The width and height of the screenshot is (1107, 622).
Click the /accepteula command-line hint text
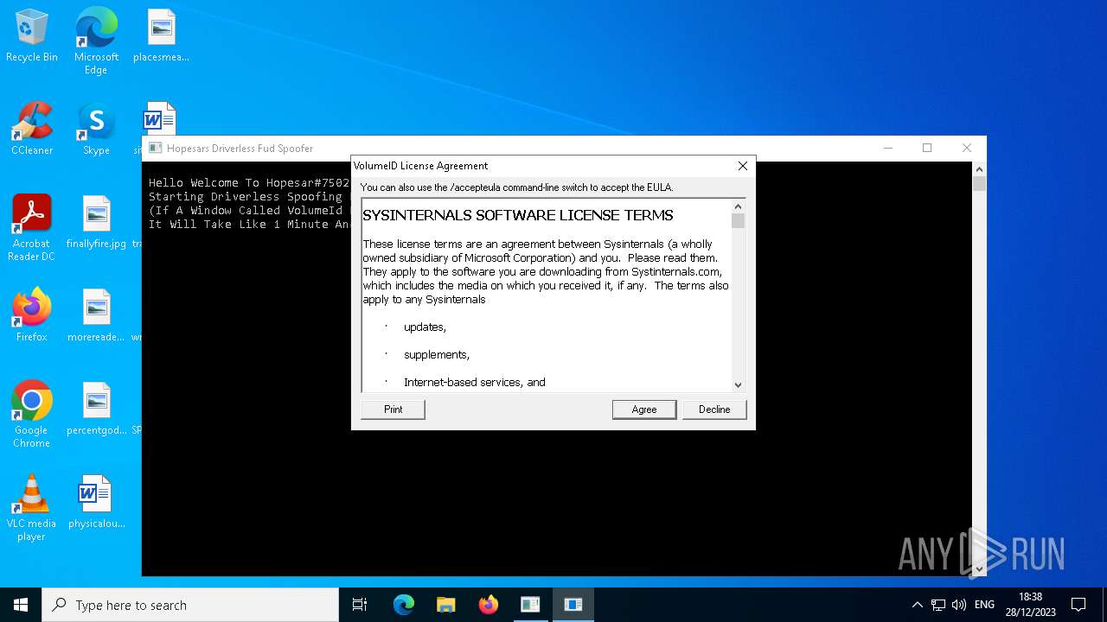[x=516, y=187]
